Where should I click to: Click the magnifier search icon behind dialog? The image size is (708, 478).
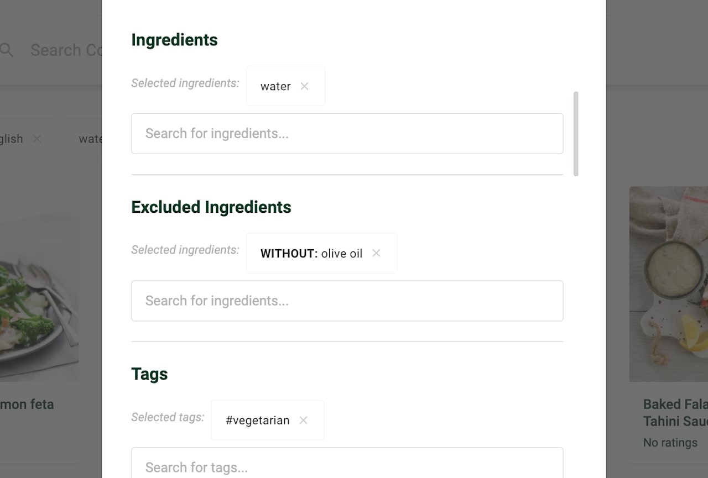(x=7, y=50)
